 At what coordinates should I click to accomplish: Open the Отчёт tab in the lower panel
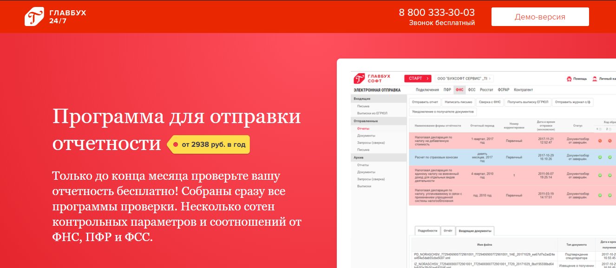pyautogui.click(x=448, y=230)
